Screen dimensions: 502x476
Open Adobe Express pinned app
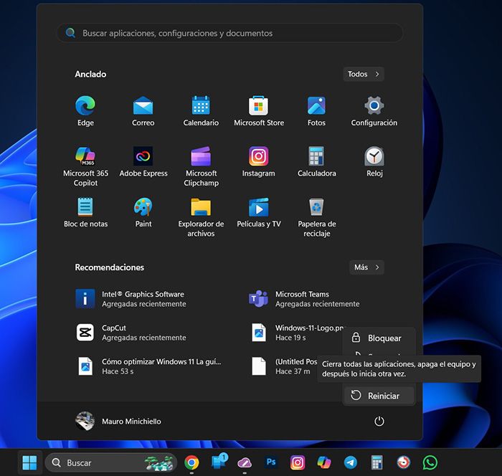pyautogui.click(x=143, y=162)
